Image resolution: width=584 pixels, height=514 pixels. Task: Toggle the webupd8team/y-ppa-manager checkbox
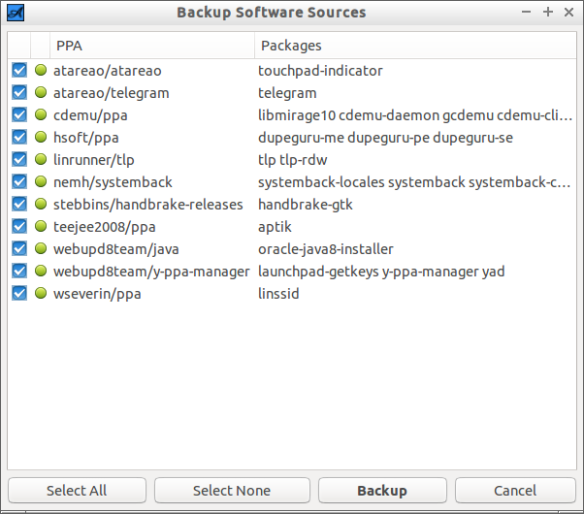pyautogui.click(x=19, y=271)
